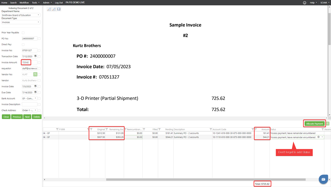Open the Workflow menu
Screen dimensions: 331x187
tap(24, 3)
